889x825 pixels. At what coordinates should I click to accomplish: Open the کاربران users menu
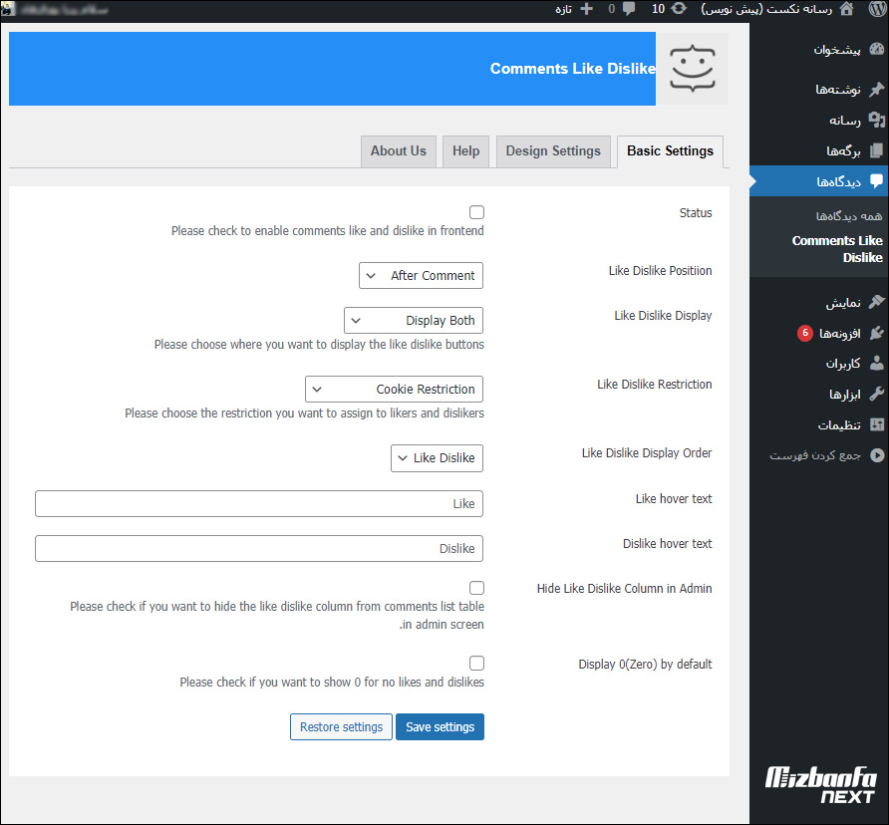pyautogui.click(x=842, y=364)
